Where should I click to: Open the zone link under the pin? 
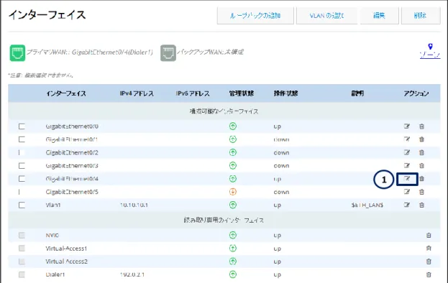tap(430, 55)
